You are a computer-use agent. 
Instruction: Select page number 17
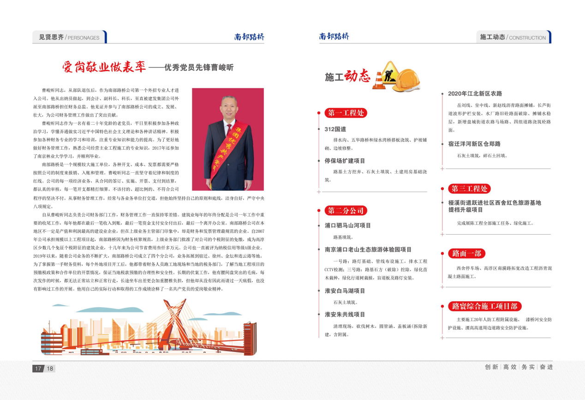(37, 368)
